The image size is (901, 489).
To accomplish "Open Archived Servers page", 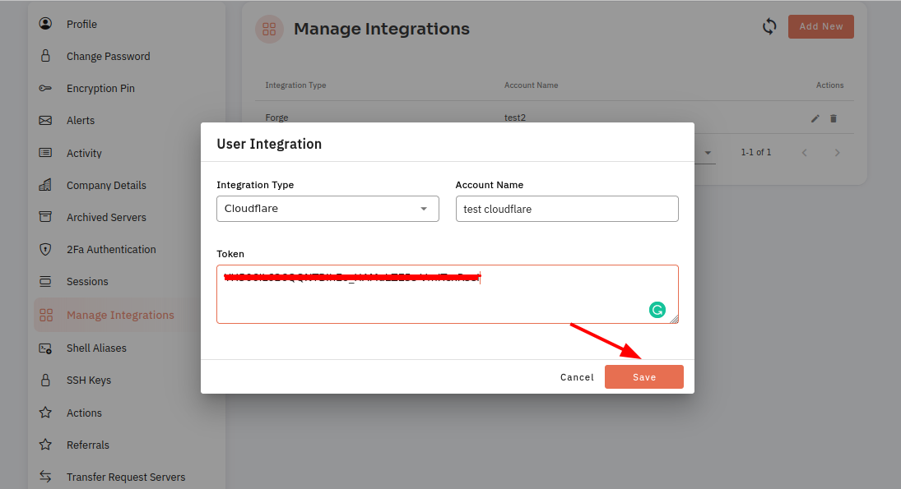I will 106,218.
